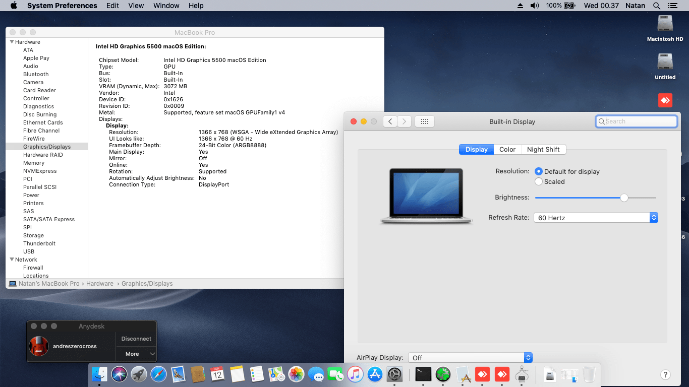The height and width of the screenshot is (387, 689).
Task: Open the Natan user menu
Action: tap(635, 6)
